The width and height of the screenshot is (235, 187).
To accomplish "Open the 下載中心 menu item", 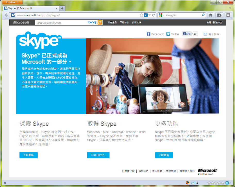I will click(x=124, y=22).
